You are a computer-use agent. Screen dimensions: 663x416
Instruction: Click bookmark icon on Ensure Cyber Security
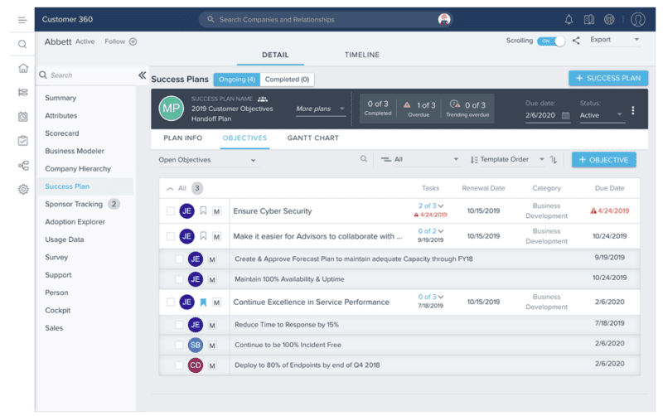click(203, 211)
